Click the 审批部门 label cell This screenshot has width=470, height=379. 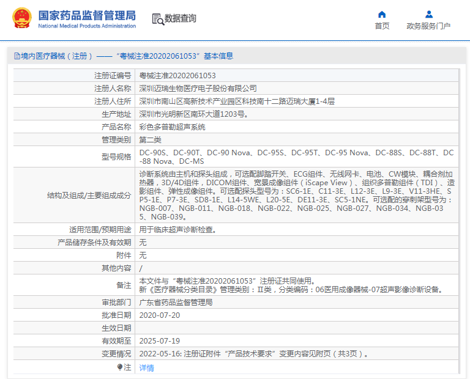tap(116, 303)
